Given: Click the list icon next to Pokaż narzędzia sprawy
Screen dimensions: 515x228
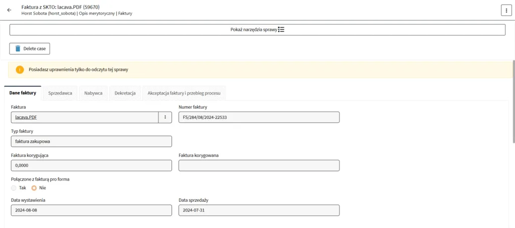Looking at the screenshot, I should 281,30.
